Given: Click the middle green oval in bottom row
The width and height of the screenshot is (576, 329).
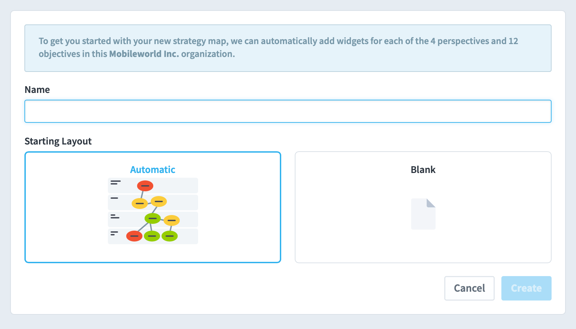Looking at the screenshot, I should [x=152, y=236].
